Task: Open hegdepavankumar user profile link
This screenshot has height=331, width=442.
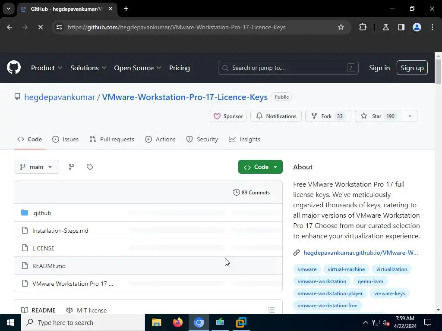Action: tap(60, 97)
